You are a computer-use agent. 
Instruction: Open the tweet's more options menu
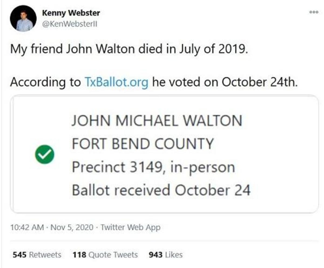click(314, 12)
